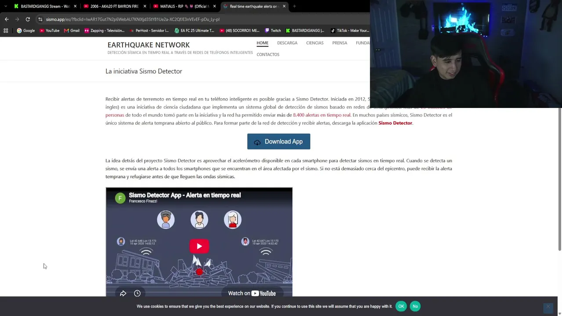Open the CONTACTOS menu item
The image size is (562, 316).
click(268, 54)
